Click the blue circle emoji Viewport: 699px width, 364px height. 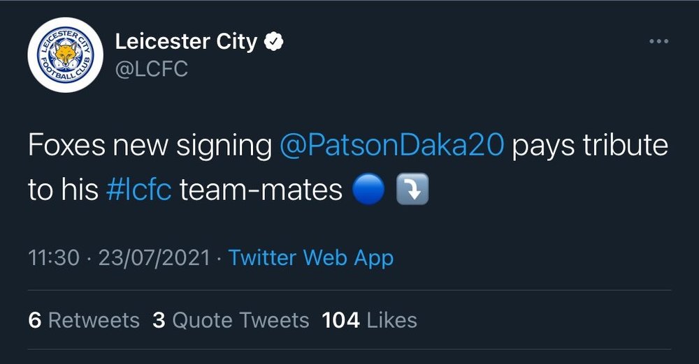(x=368, y=189)
